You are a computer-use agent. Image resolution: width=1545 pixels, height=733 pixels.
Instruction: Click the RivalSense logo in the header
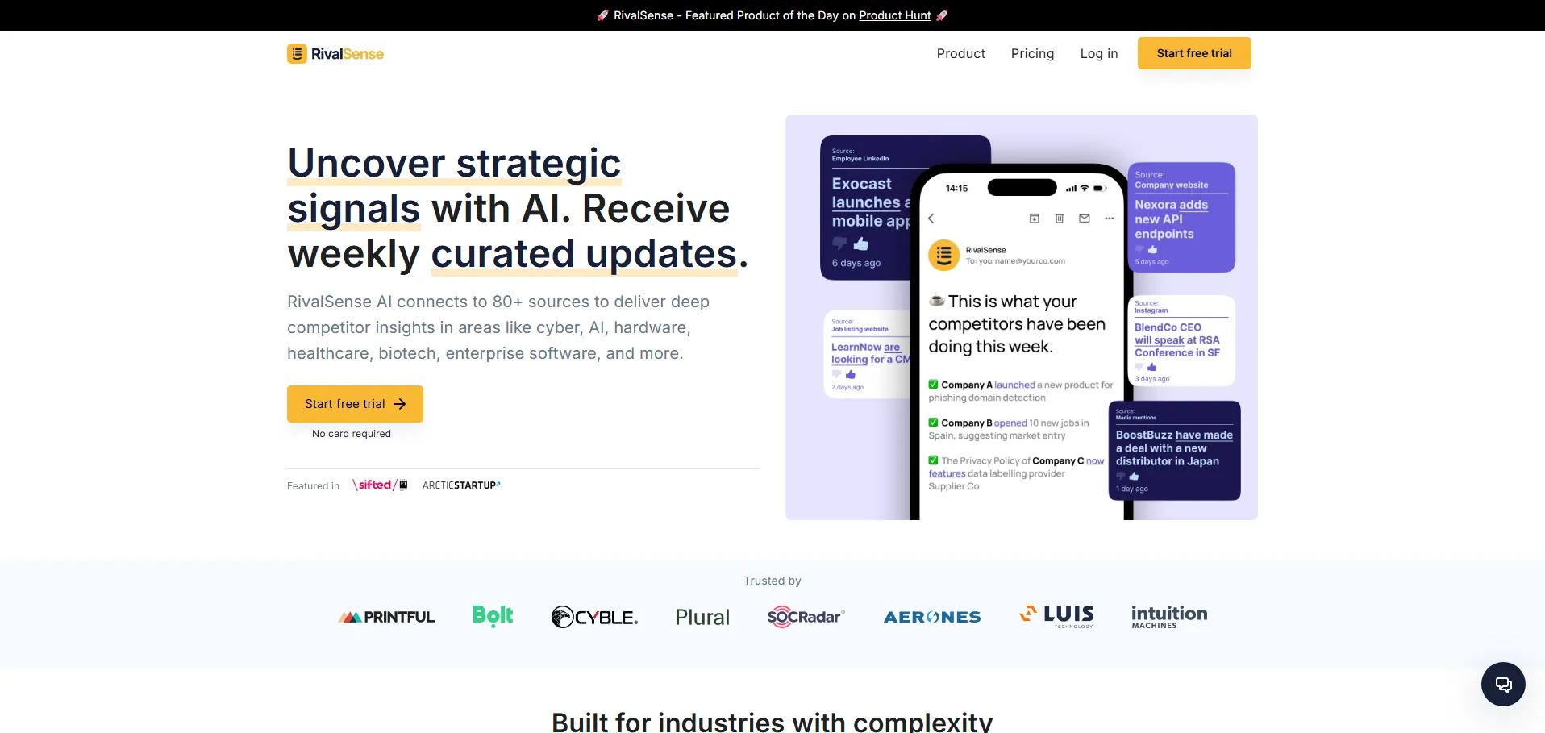335,54
